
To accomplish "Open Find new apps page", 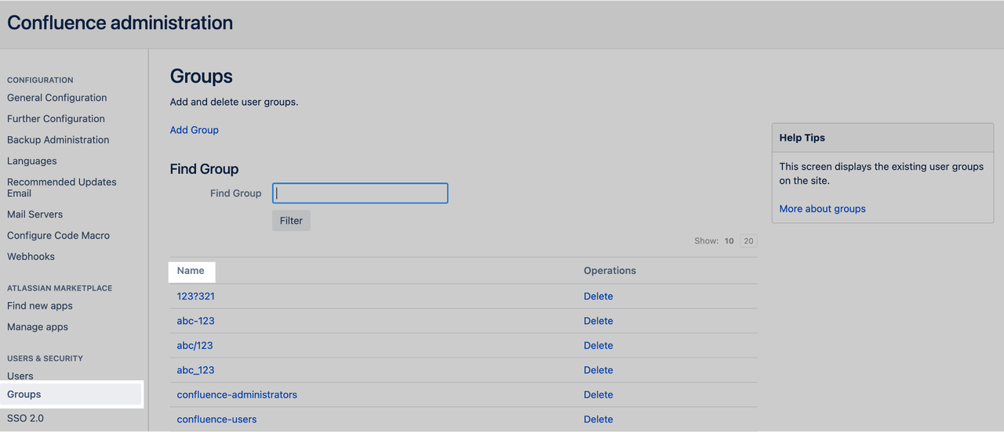I will pos(39,306).
